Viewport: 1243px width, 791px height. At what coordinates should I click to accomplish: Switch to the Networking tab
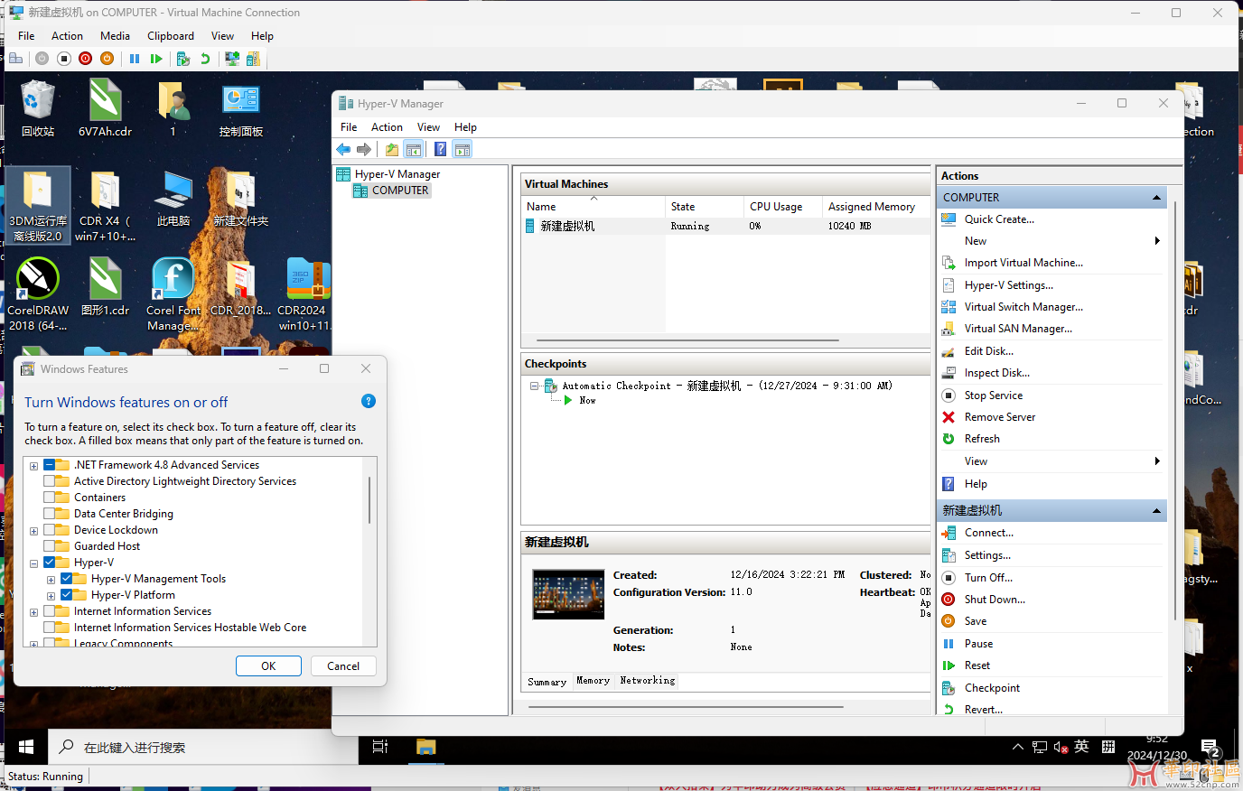tap(647, 681)
